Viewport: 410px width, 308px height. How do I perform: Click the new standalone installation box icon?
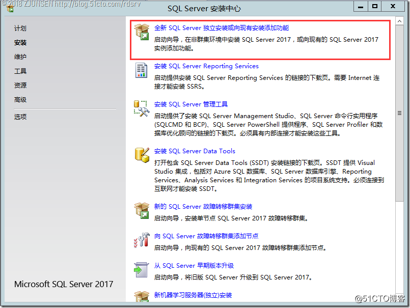coord(142,32)
